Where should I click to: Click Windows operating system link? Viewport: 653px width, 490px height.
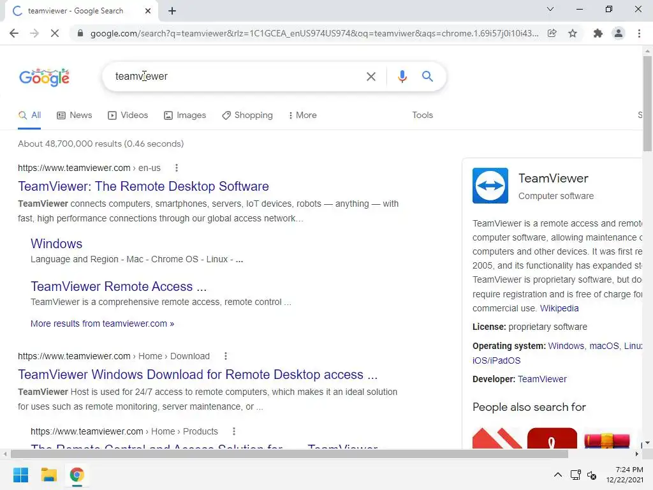(566, 346)
